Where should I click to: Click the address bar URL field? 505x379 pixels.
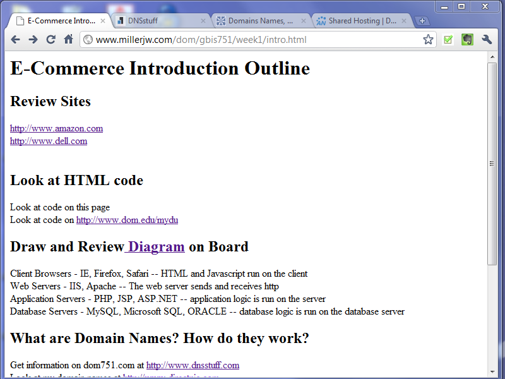click(252, 40)
